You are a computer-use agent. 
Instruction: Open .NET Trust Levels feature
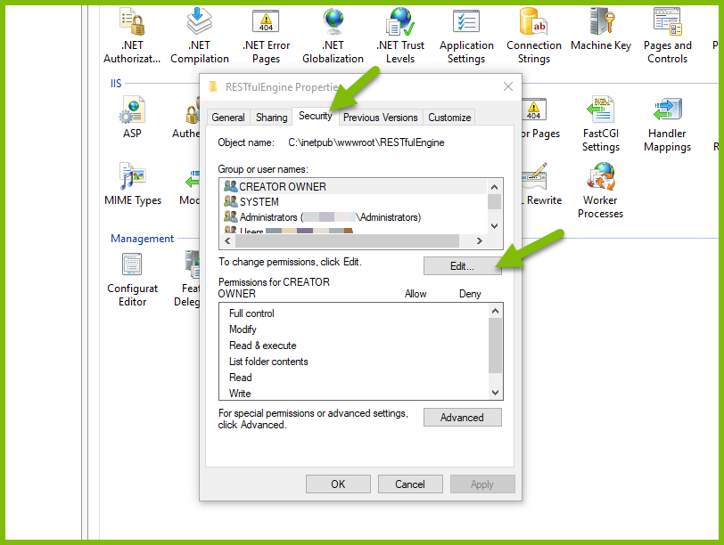(x=399, y=36)
